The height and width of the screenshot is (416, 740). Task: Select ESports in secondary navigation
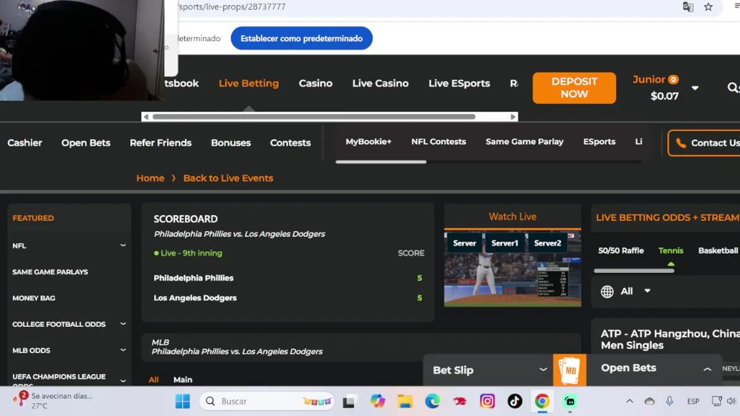coord(599,142)
